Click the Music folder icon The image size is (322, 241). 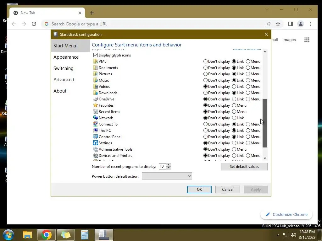tap(95, 80)
